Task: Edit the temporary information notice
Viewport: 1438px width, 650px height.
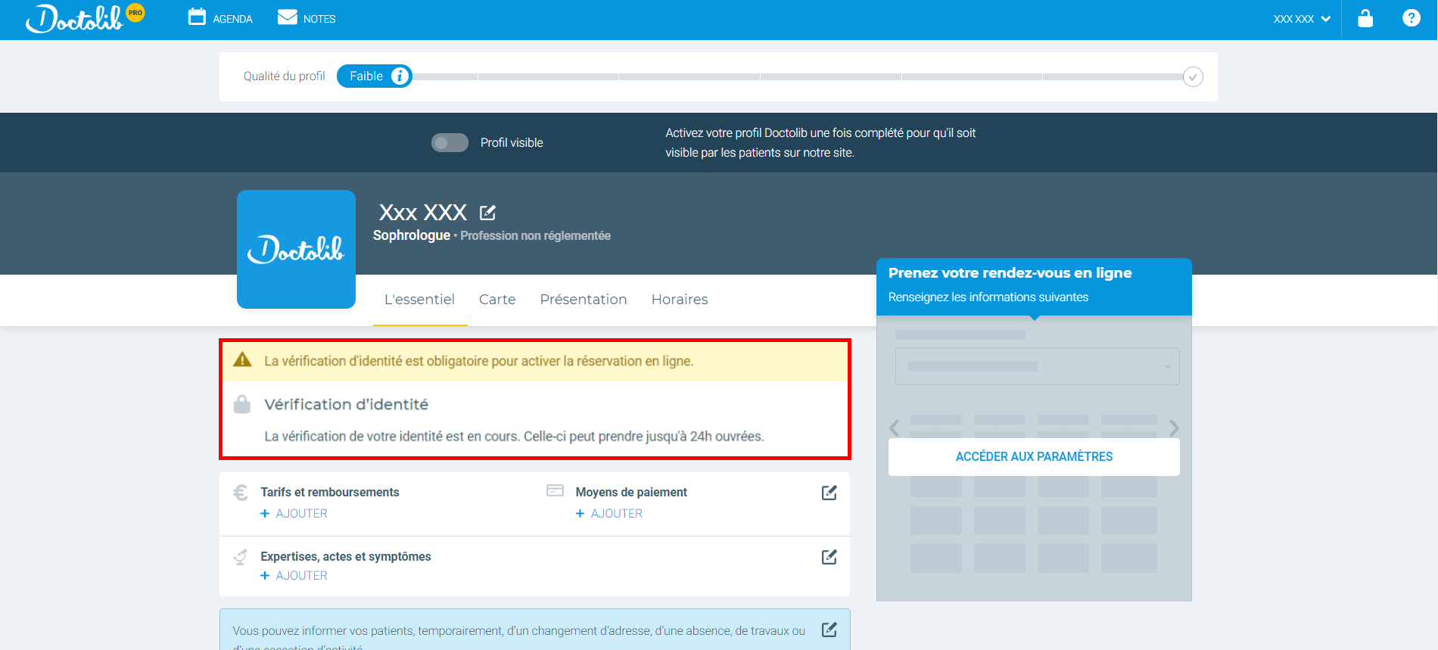Action: [x=829, y=630]
